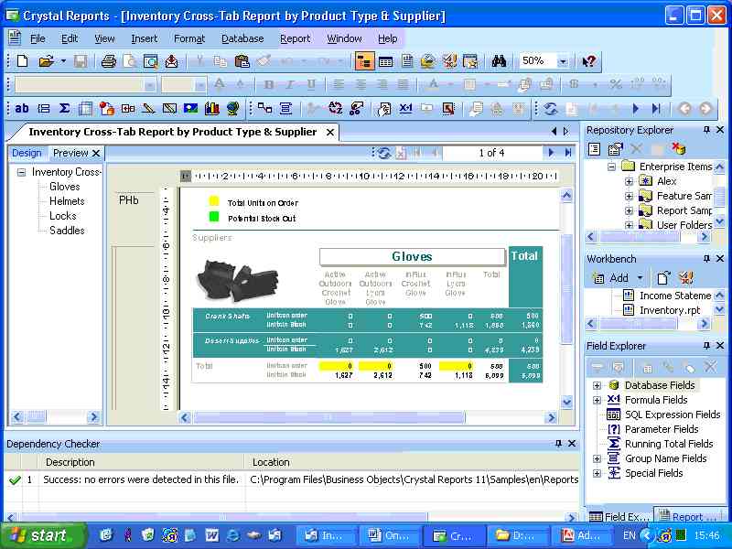Click the Find binoculars icon
The image size is (732, 549).
click(499, 61)
